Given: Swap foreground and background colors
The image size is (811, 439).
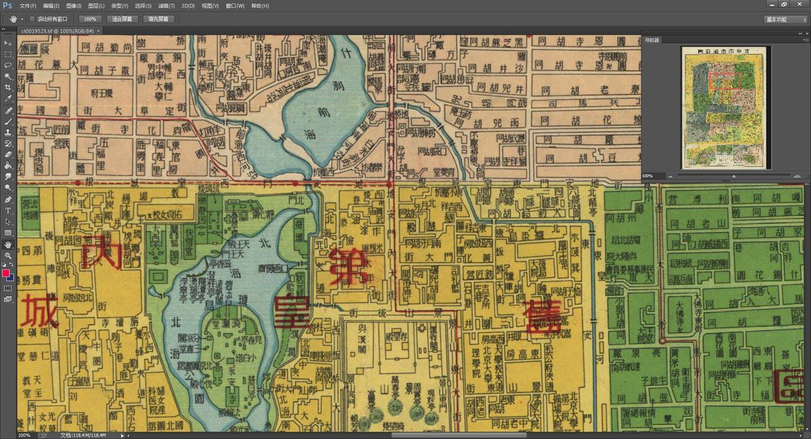Looking at the screenshot, I should click(12, 265).
